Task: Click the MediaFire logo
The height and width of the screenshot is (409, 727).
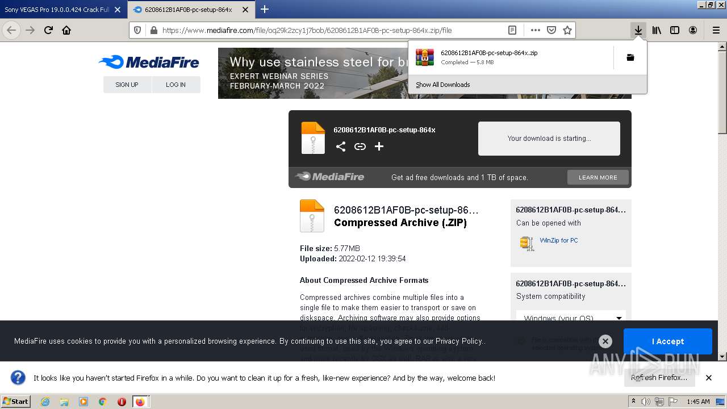Action: [x=149, y=62]
